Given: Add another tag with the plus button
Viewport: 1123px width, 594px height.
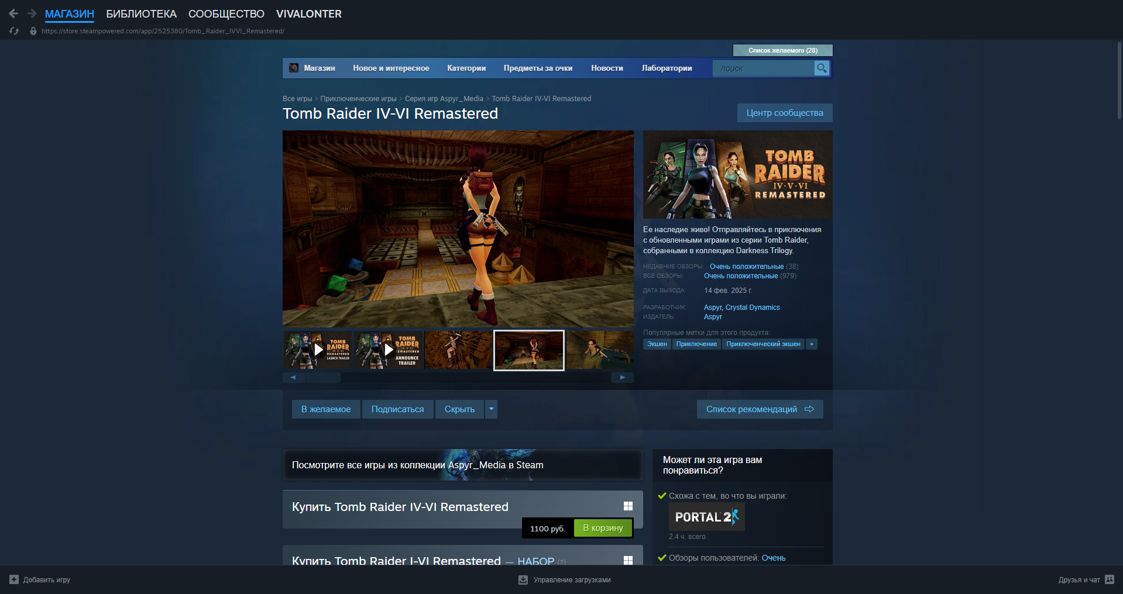Looking at the screenshot, I should coord(812,344).
